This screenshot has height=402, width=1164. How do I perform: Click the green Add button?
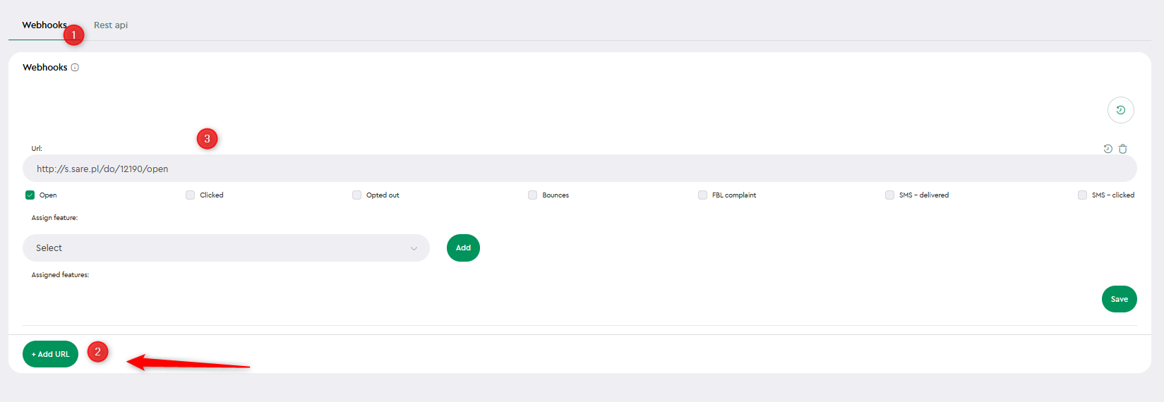coord(463,248)
